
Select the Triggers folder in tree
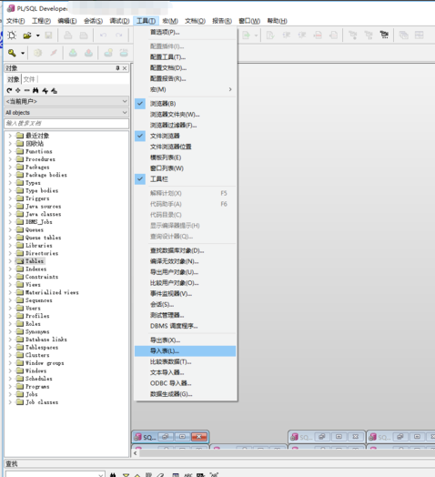point(37,198)
